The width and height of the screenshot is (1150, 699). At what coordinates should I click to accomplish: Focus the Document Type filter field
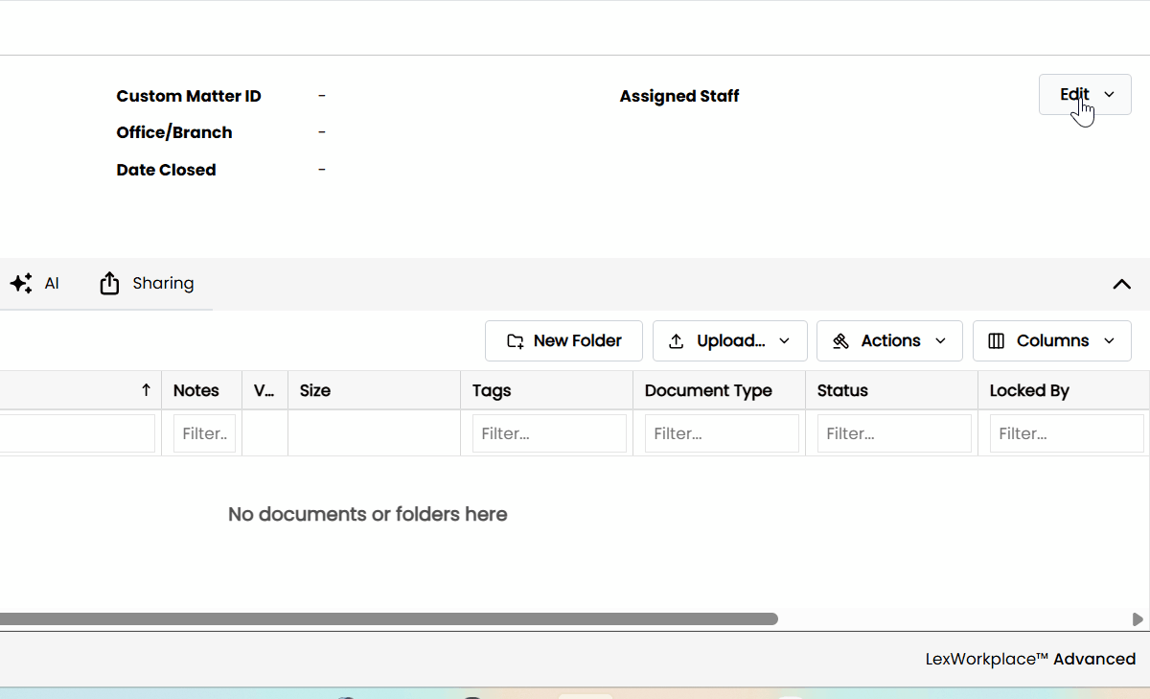[x=722, y=433]
